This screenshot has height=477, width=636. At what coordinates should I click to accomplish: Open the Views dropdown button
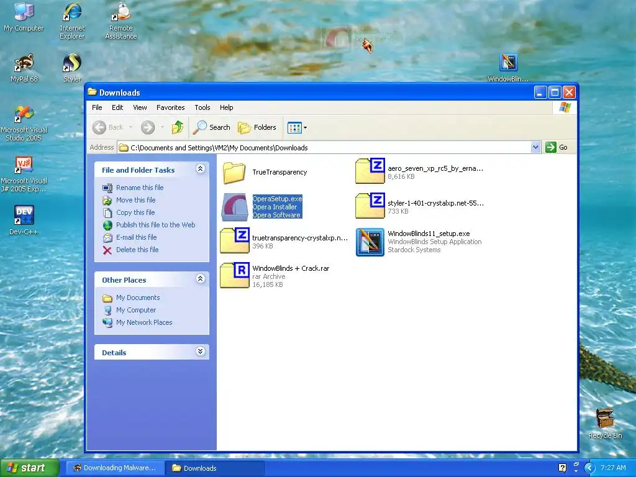click(x=297, y=127)
